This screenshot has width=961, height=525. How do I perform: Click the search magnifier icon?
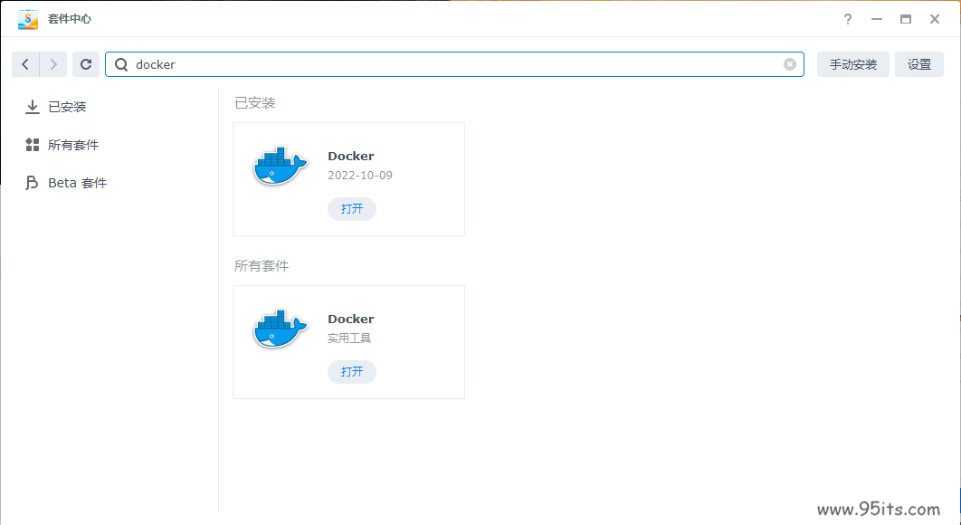[121, 64]
